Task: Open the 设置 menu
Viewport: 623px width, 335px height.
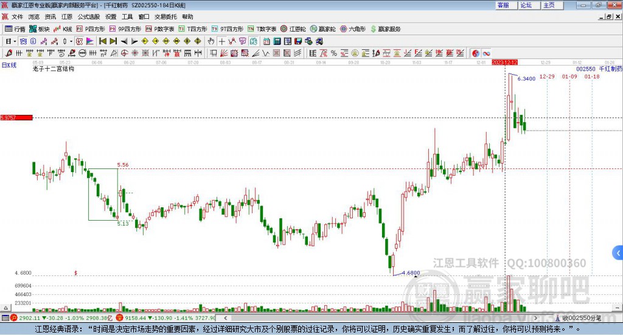Action: [x=111, y=16]
